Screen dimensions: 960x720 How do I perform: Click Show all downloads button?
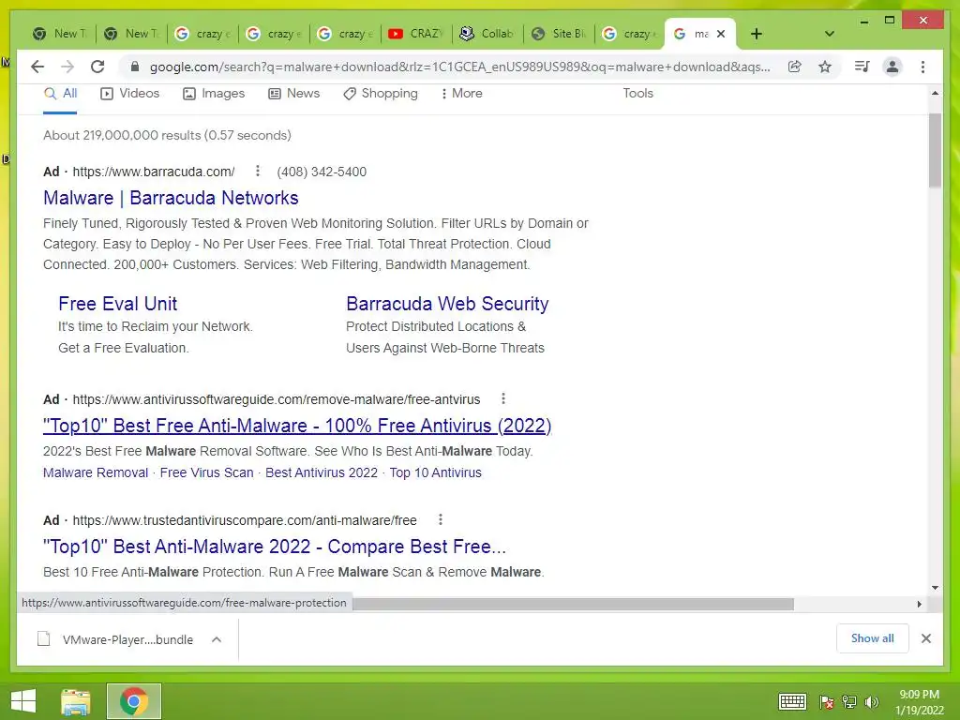coord(873,638)
